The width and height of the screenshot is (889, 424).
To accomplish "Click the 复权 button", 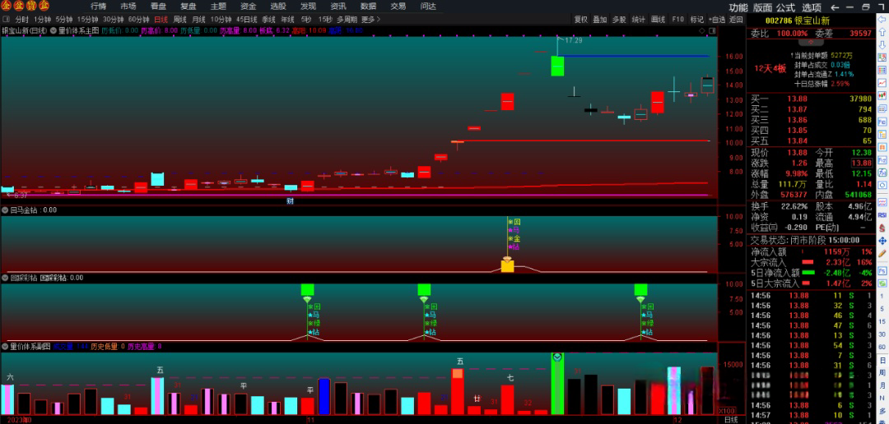I will click(581, 19).
